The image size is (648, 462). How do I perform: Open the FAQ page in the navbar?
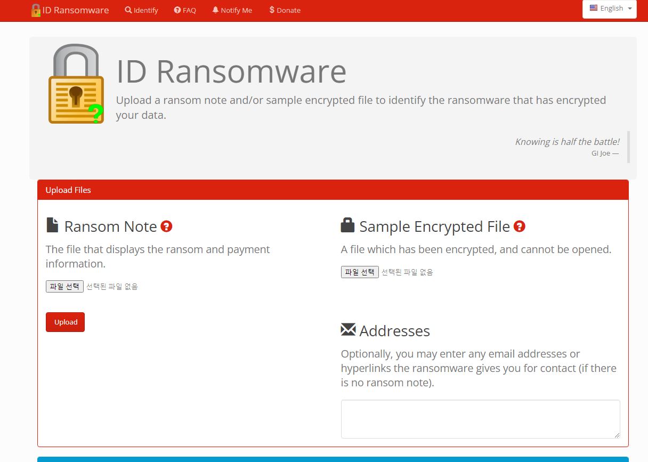185,10
